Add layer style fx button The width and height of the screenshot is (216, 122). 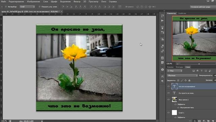(195, 121)
